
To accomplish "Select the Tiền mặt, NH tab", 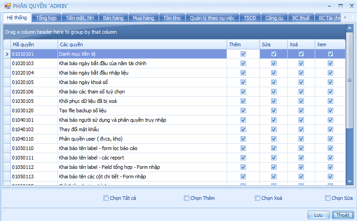I will pyautogui.click(x=80, y=18).
